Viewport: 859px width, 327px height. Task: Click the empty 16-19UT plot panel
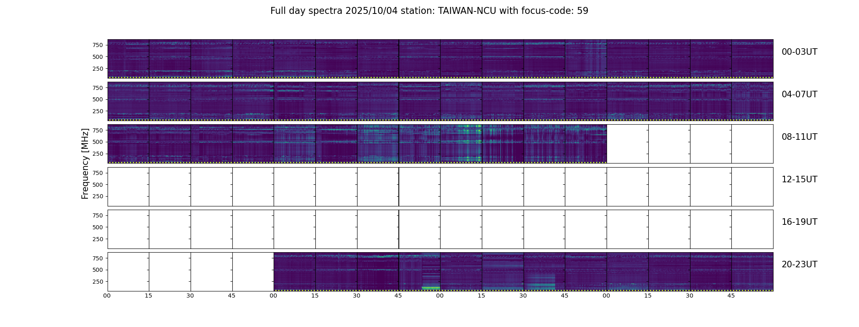440,229
